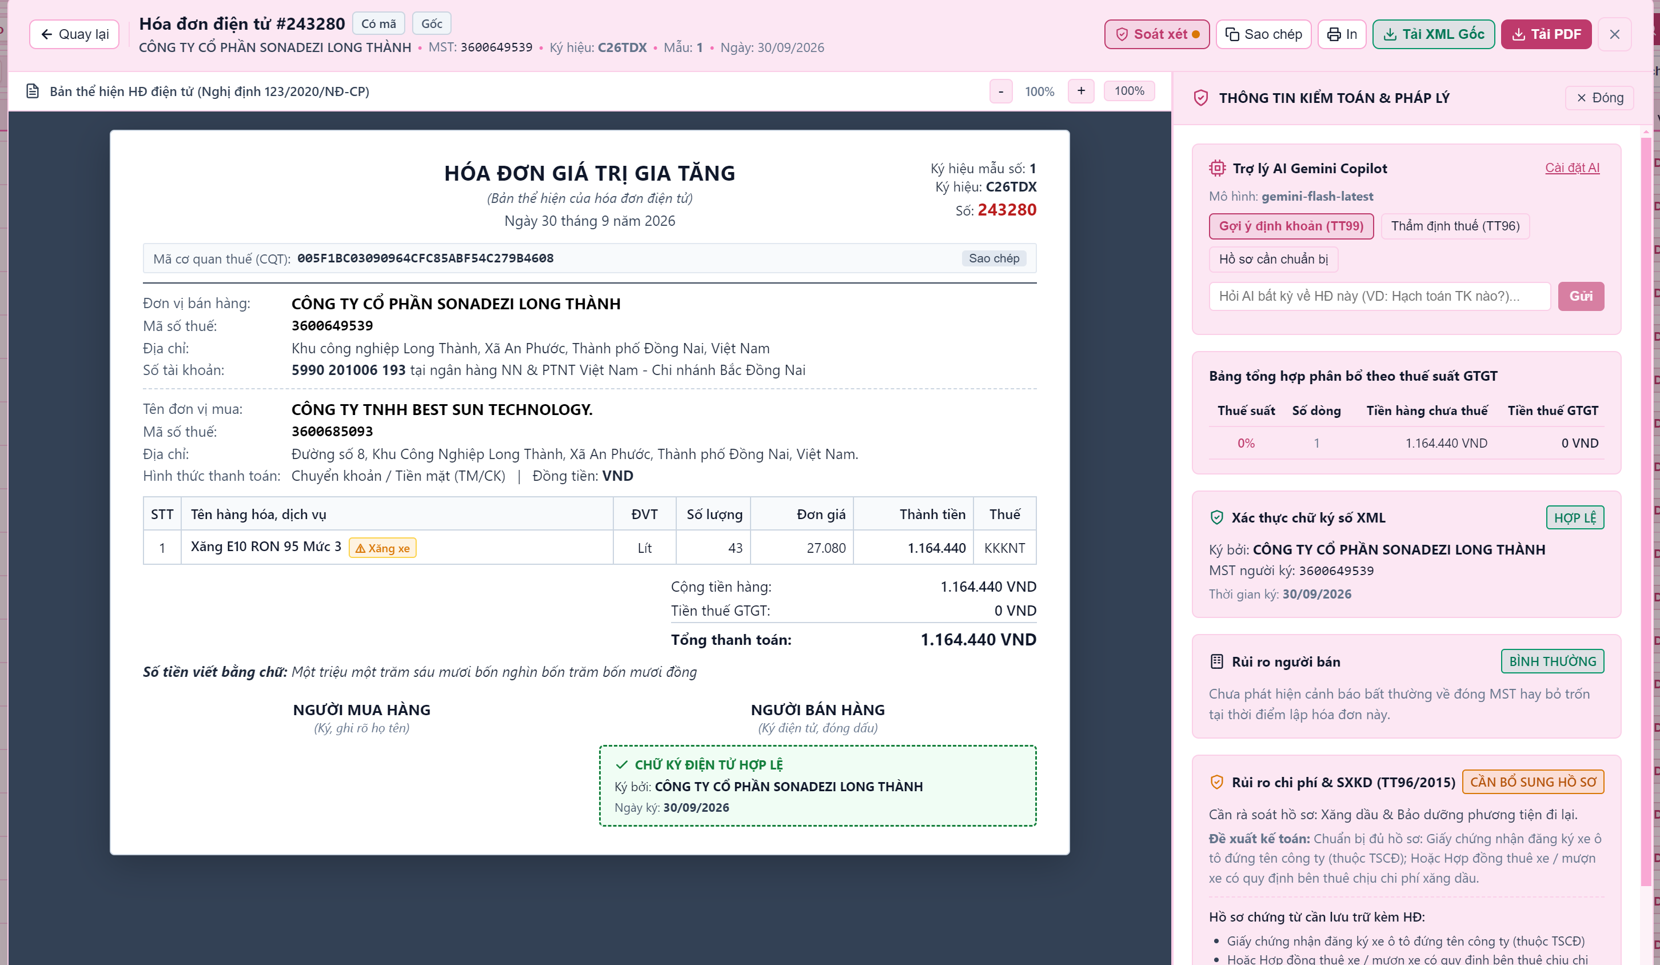Viewport: 1660px width, 965px height.
Task: Zoom out using the minus button
Action: coord(1000,91)
